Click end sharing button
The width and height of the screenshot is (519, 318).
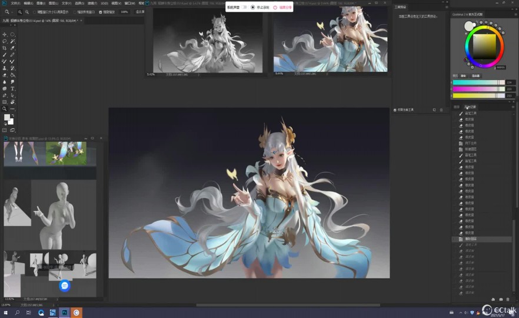(x=283, y=7)
